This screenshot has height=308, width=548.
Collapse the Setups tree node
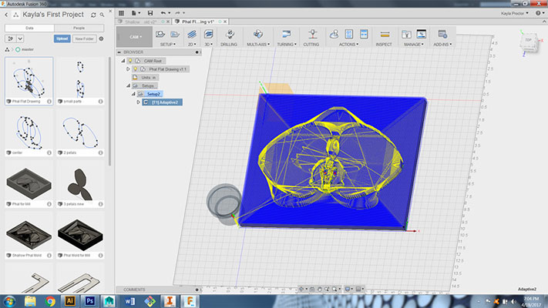128,85
